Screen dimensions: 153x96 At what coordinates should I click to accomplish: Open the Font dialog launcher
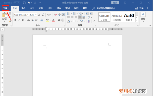click(64, 26)
